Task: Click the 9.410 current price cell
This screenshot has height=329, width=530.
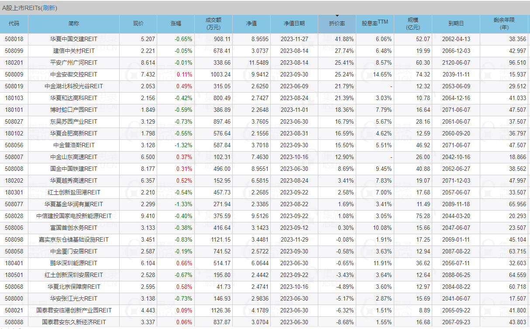Action: (x=138, y=216)
